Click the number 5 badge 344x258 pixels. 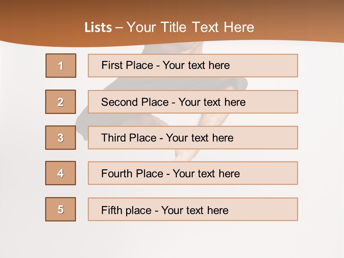[61, 209]
